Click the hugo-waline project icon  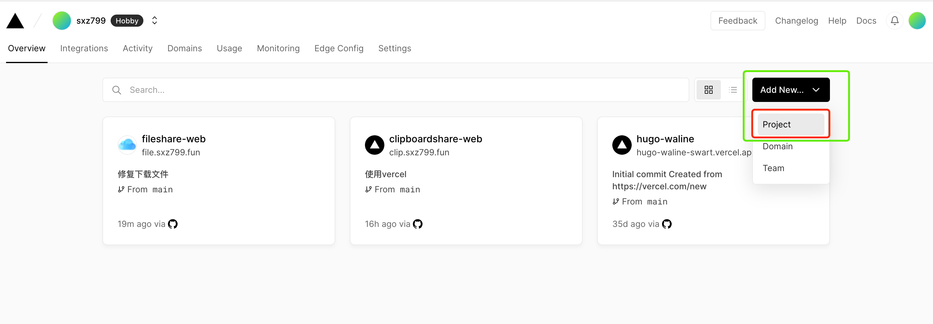[x=622, y=145]
